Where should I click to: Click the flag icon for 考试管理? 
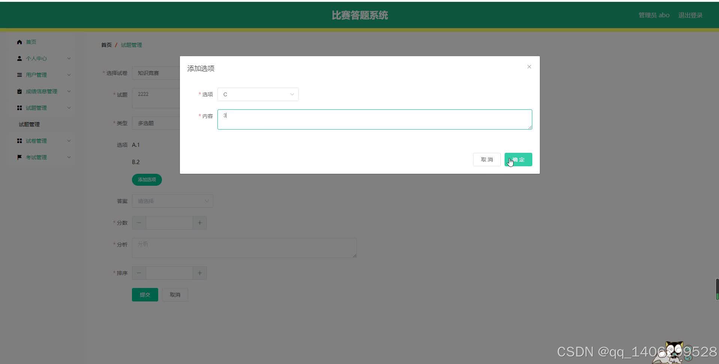(x=19, y=157)
